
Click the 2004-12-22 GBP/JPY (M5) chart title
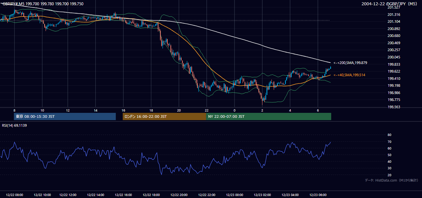pos(390,4)
